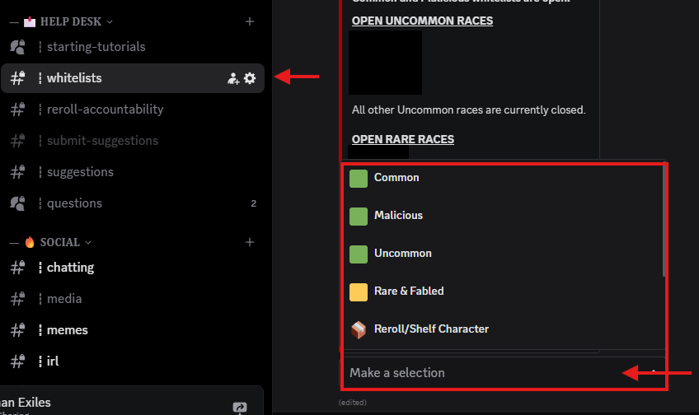Choose the Uncommon whitelist option
The width and height of the screenshot is (699, 415).
point(503,254)
